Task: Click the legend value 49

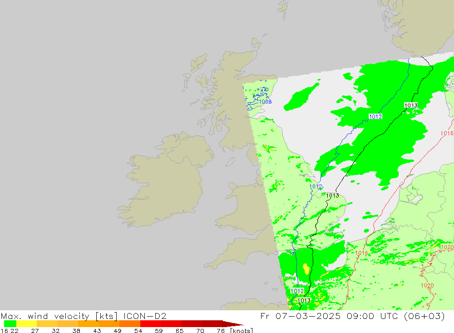Action: 118,330
